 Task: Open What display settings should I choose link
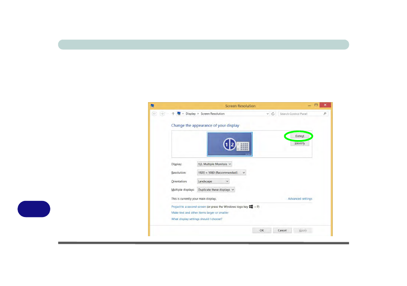[197, 219]
